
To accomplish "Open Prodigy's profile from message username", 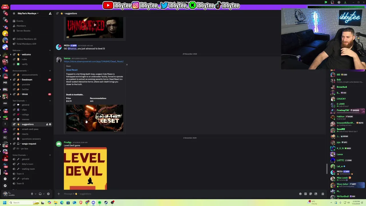I will [x=67, y=142].
